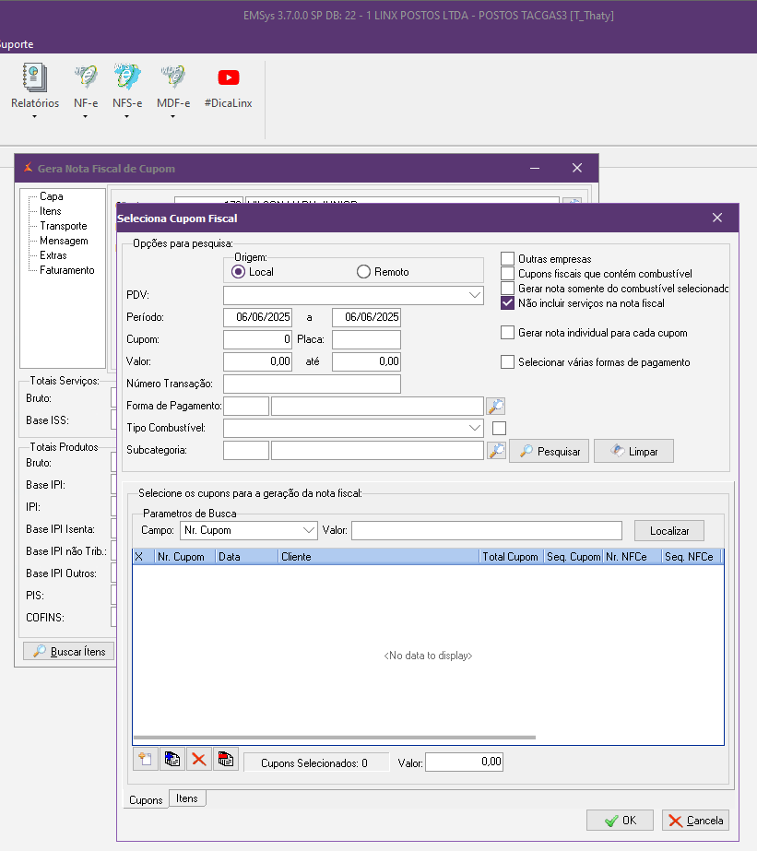Click the MDF-e toolbar icon
Image resolution: width=757 pixels, height=851 pixels.
click(x=172, y=78)
